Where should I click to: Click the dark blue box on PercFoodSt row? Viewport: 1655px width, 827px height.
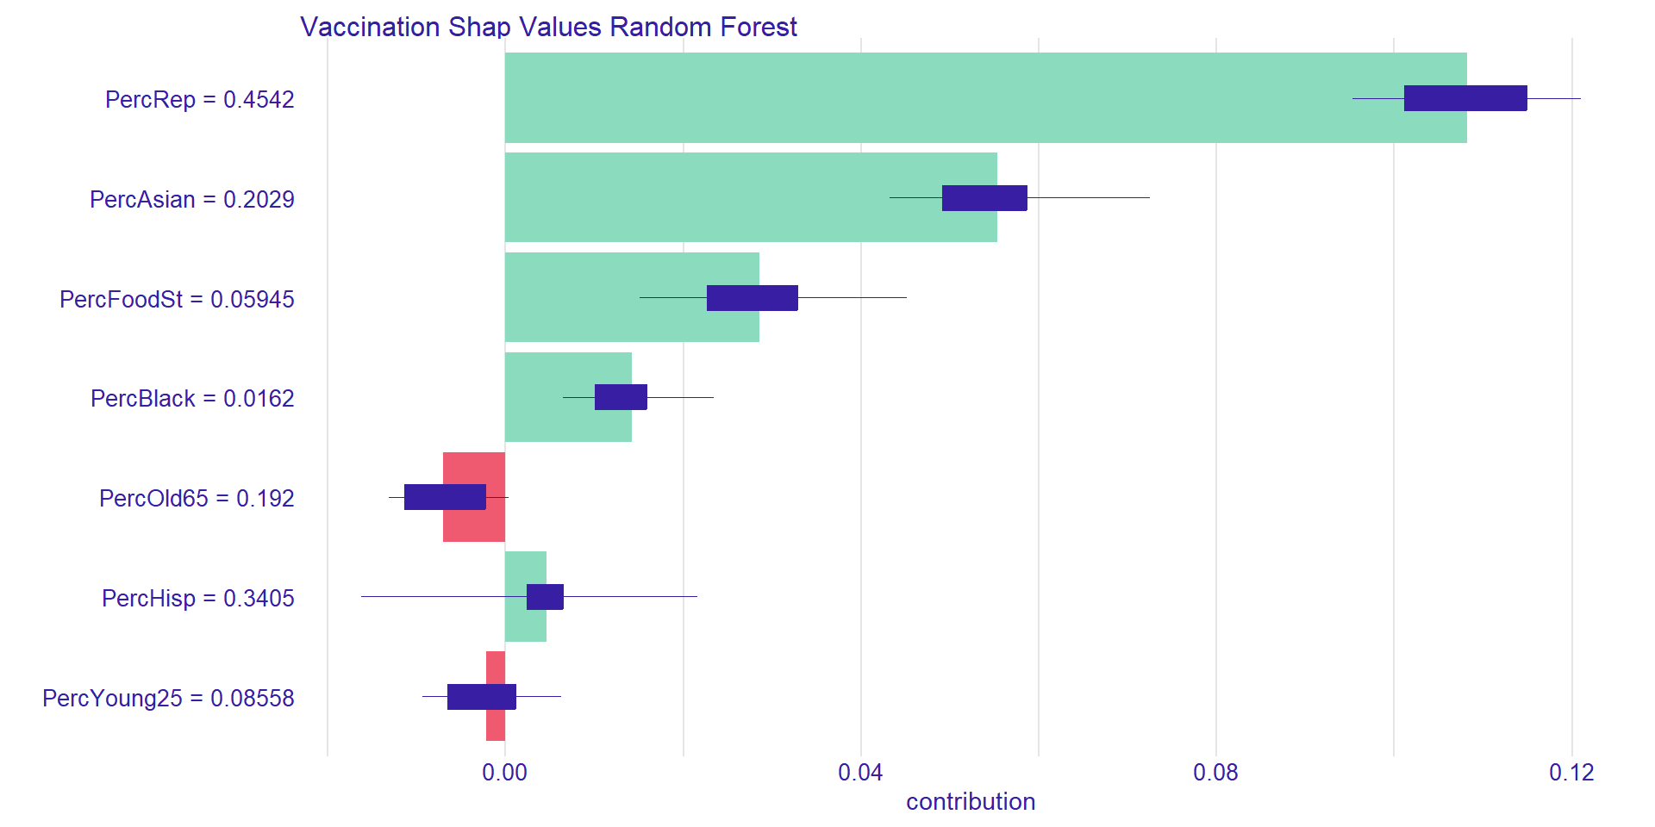point(752,298)
